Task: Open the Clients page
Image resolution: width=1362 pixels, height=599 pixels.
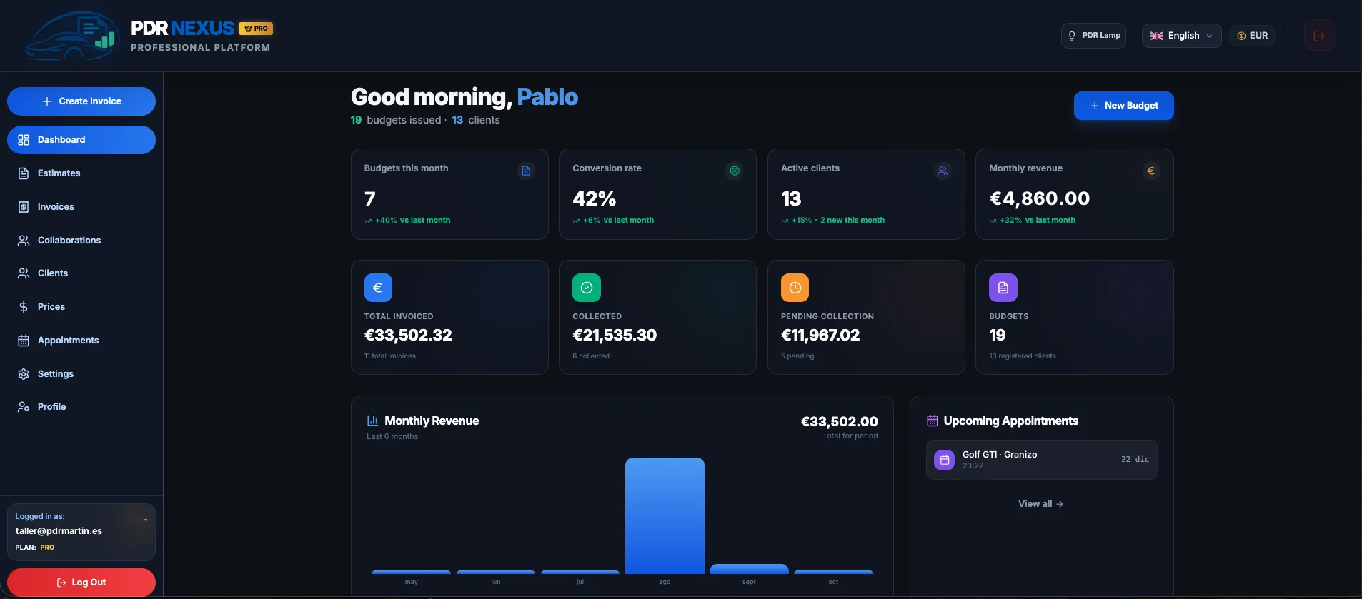Action: [x=81, y=273]
